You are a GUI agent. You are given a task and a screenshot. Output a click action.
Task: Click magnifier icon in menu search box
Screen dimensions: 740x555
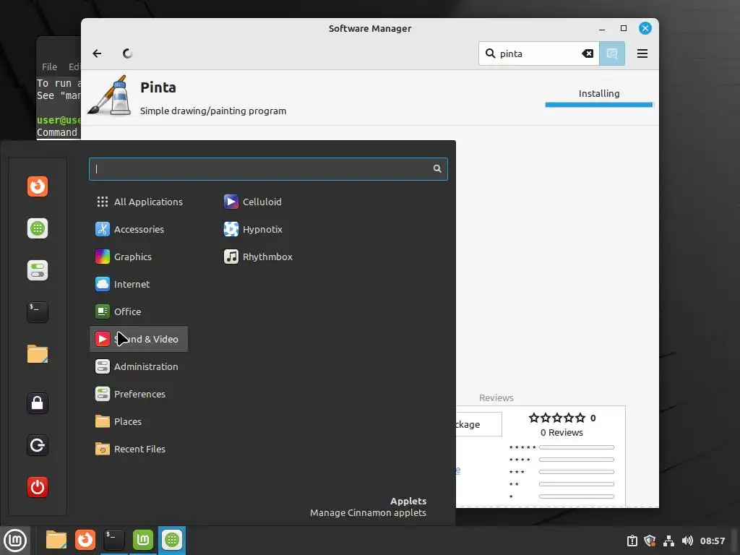pyautogui.click(x=437, y=169)
